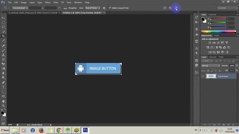Commit the crop with checkmark button

point(176,8)
